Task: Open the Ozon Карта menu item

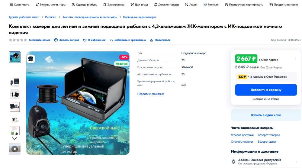Action: click(19, 5)
